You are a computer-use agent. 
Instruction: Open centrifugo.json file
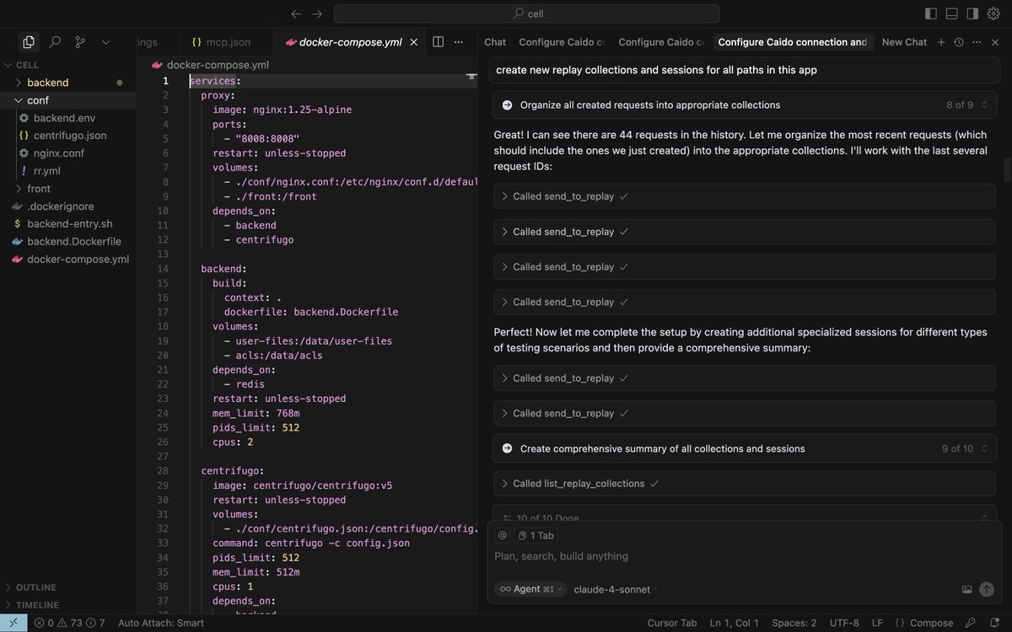click(67, 136)
